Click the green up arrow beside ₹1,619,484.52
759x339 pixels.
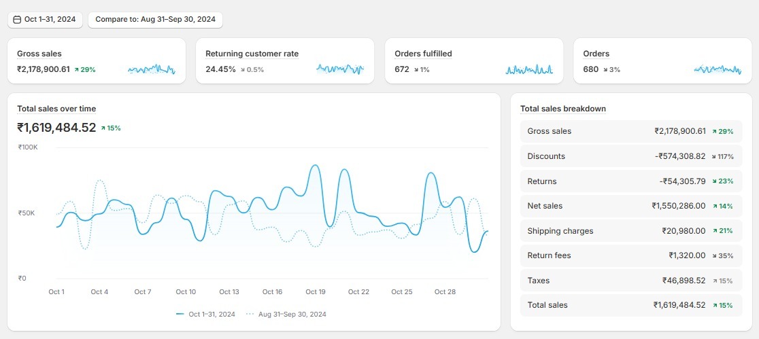click(103, 128)
